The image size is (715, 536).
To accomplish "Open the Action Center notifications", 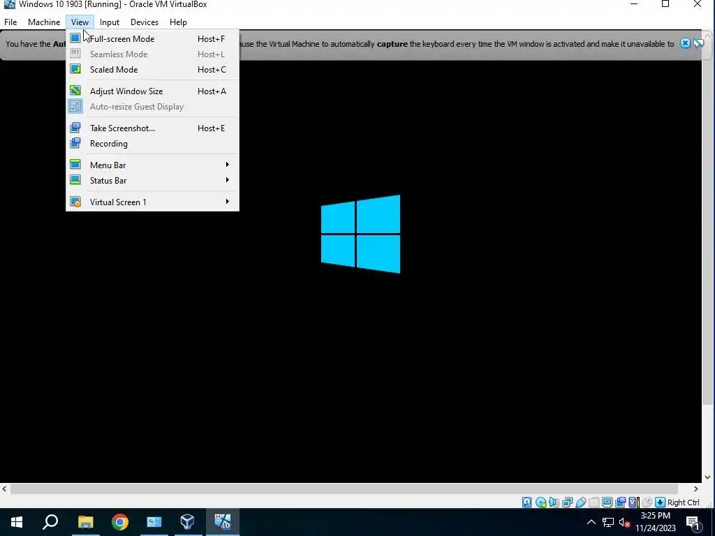I will pos(693,522).
